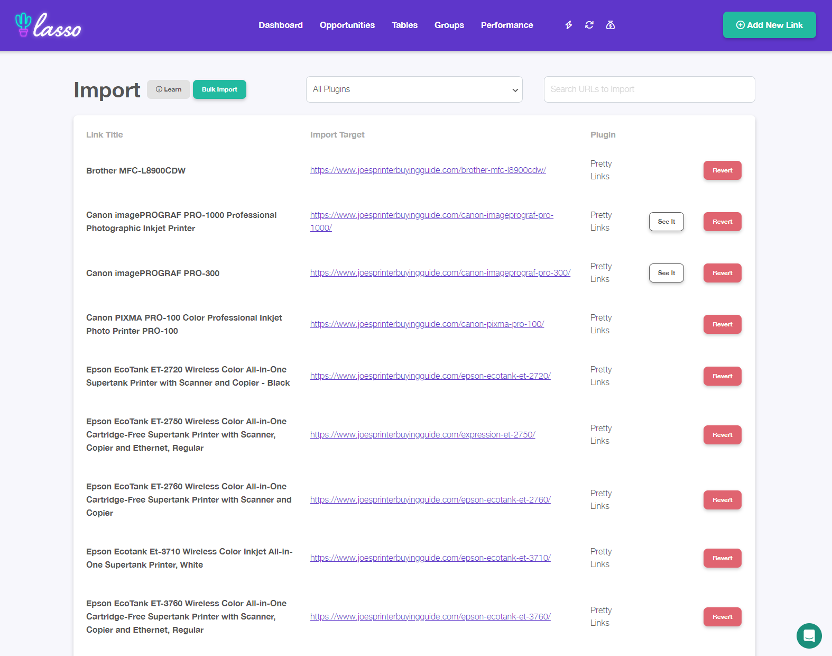This screenshot has height=656, width=832.
Task: Click the Add New Link button
Action: click(x=769, y=25)
